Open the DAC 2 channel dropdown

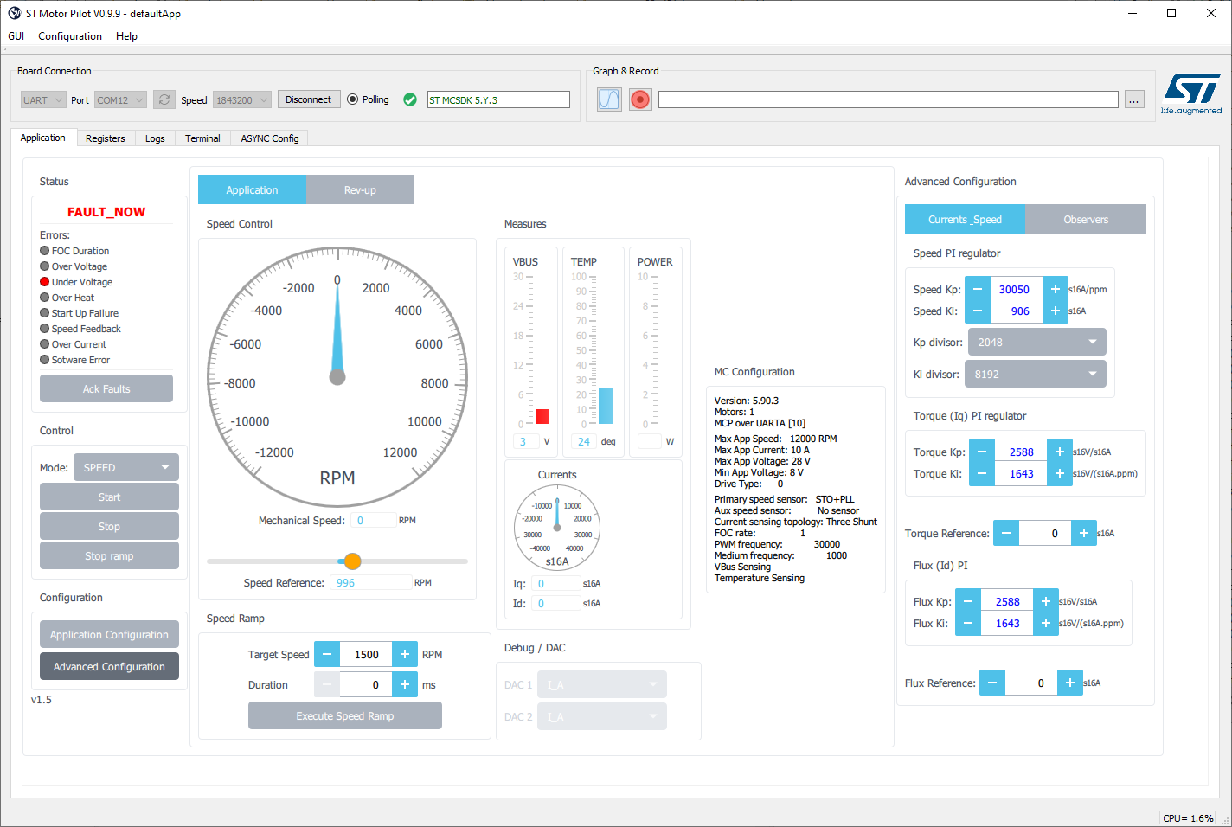[x=602, y=716]
